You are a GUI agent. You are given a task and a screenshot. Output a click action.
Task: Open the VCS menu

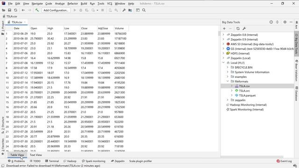109,4
